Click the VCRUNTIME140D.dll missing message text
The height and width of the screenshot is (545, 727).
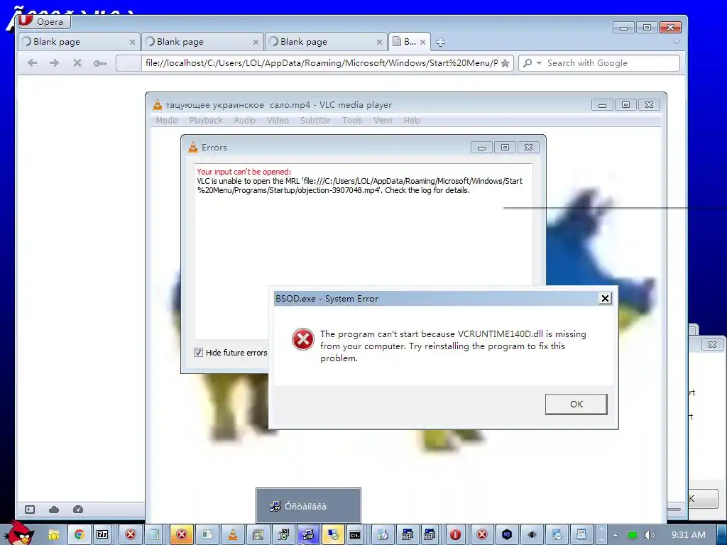(x=453, y=346)
